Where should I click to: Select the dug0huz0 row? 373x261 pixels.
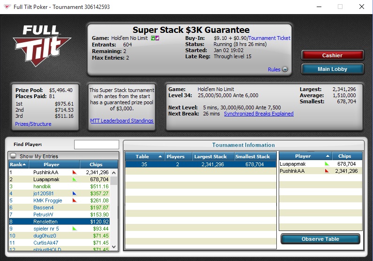tap(59, 236)
